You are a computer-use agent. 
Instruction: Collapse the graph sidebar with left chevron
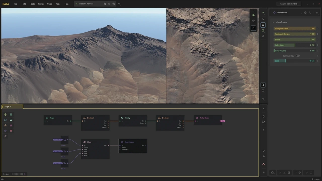(x=263, y=109)
